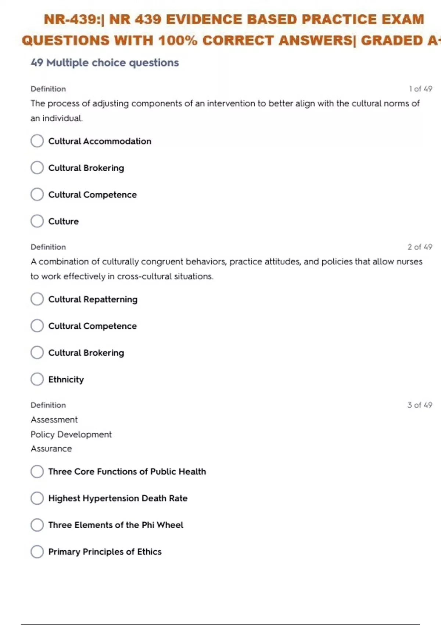
Task: Select the Cultural Accommodation radio option
Action: 37,141
